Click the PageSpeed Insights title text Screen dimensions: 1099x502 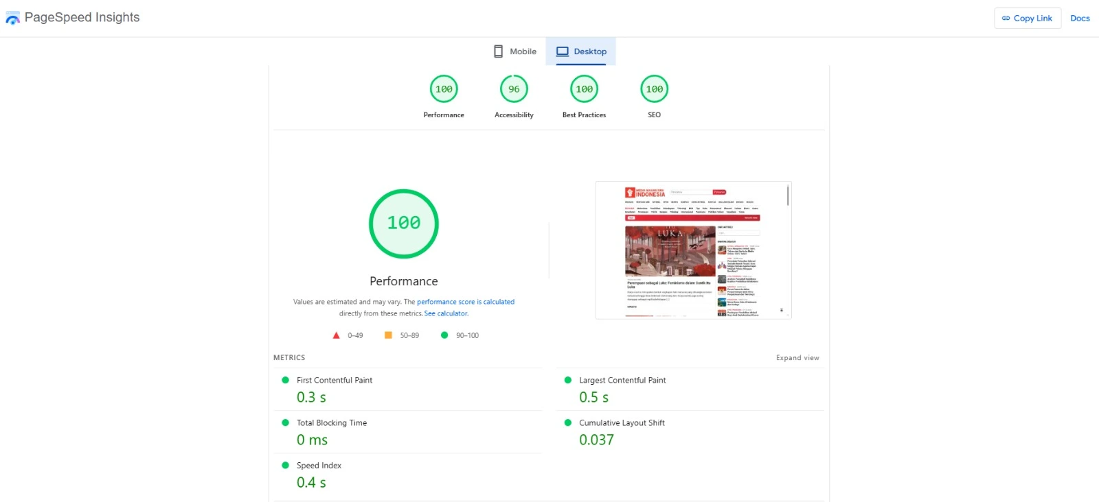(x=82, y=18)
